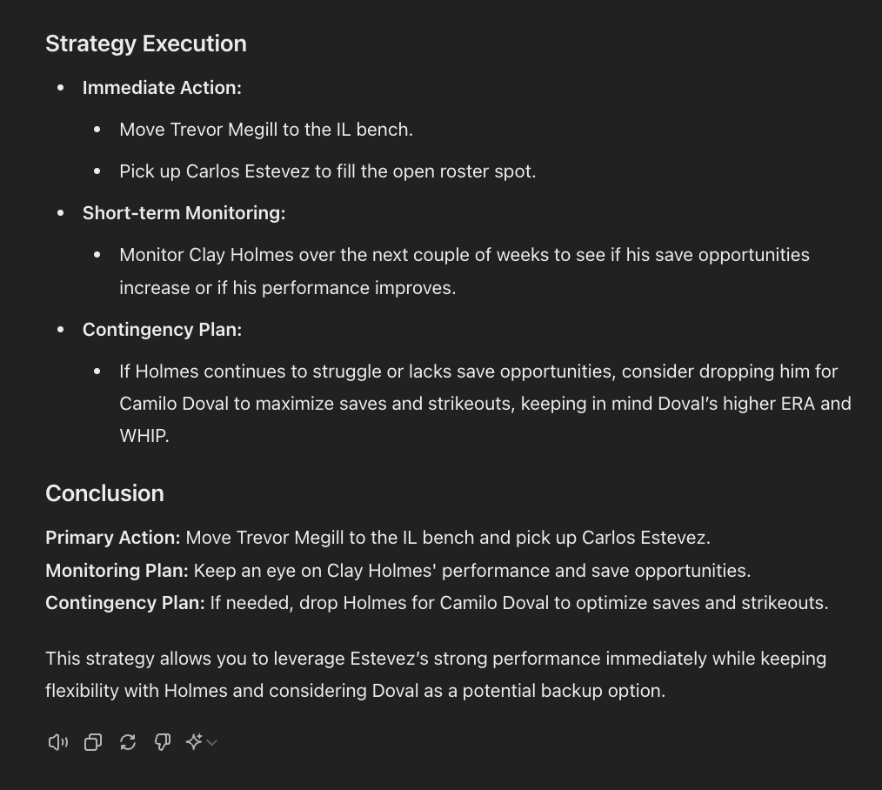
Task: Click the Conclusion heading
Action: point(104,493)
